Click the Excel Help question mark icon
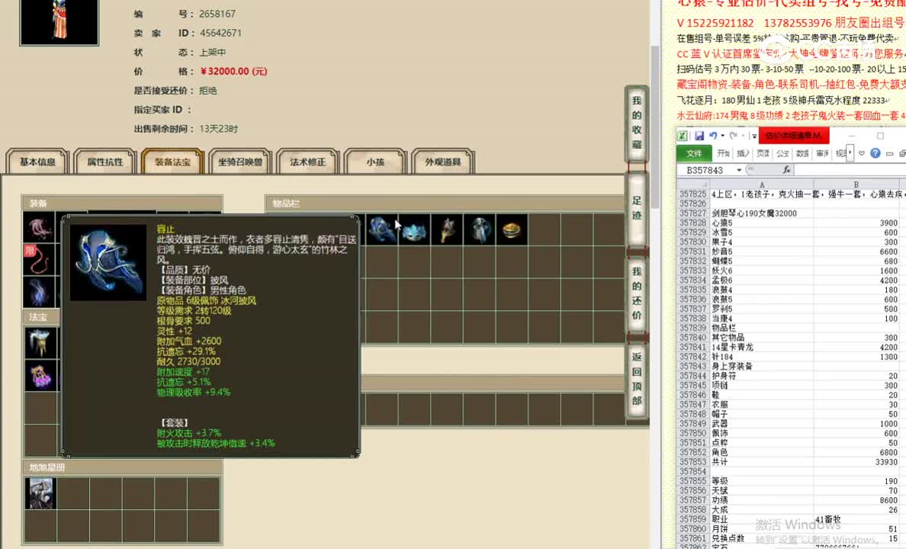906x549 pixels. pyautogui.click(x=875, y=153)
